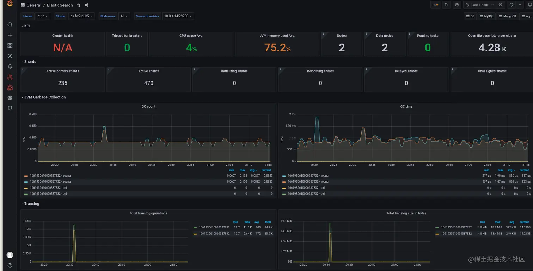Click the info icon on Data nodes panel
Viewport: 533px width, 271px height.
[x=366, y=34]
